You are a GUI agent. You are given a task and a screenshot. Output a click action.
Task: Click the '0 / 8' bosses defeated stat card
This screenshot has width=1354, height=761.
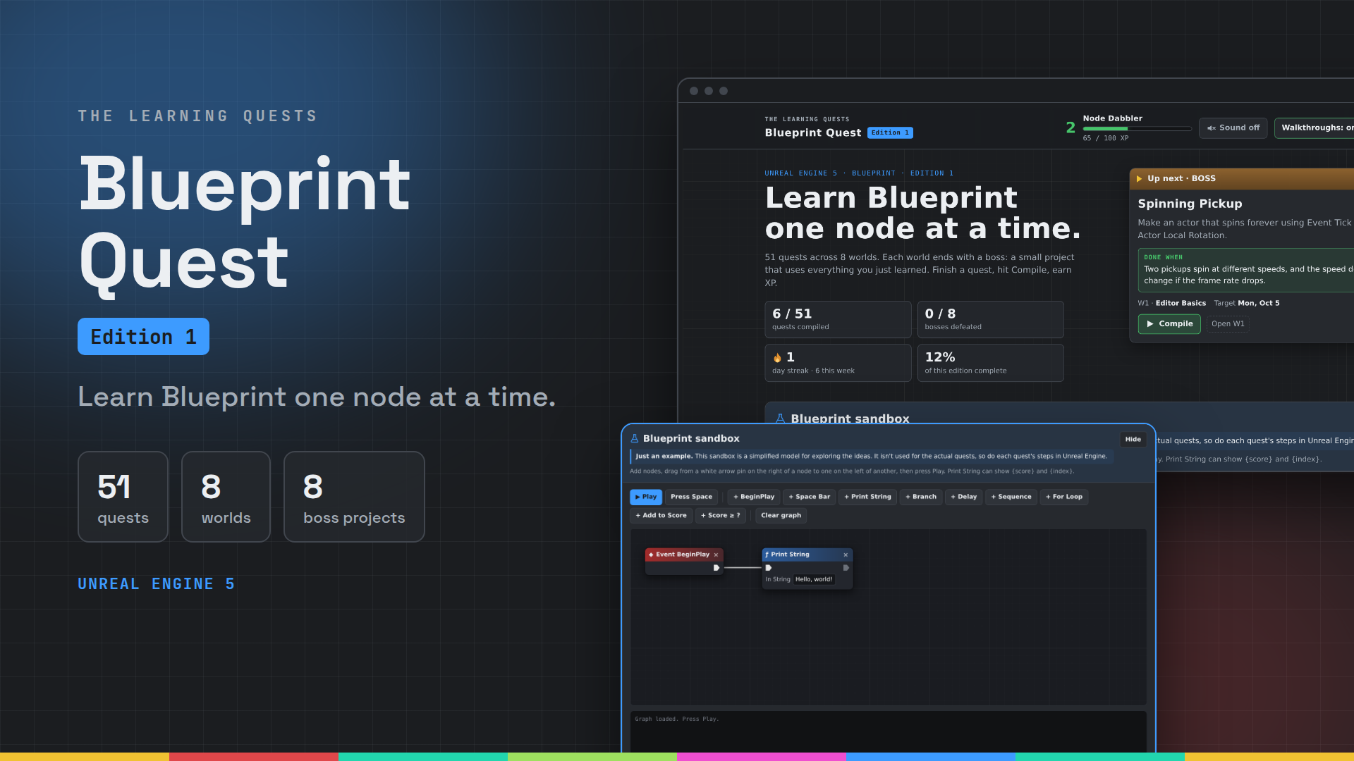[x=990, y=319]
